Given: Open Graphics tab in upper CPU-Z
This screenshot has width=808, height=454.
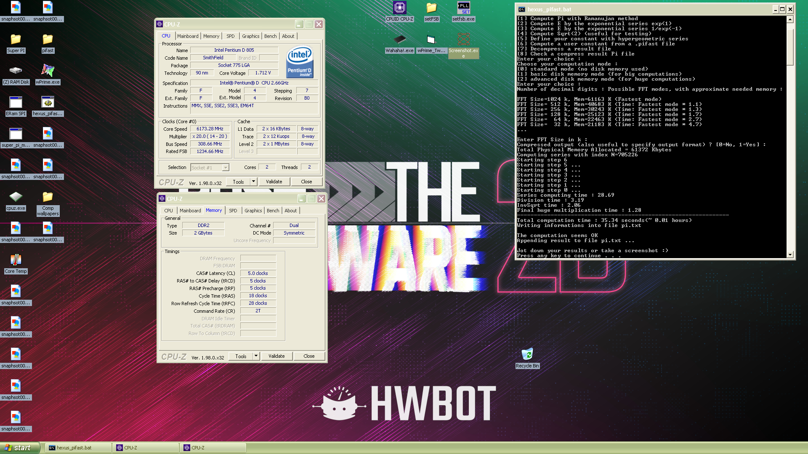Looking at the screenshot, I should point(250,36).
